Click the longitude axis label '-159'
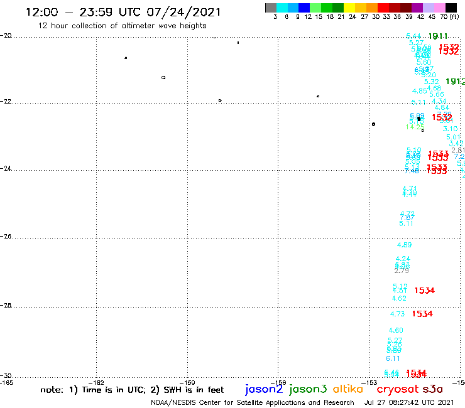 tap(187, 382)
